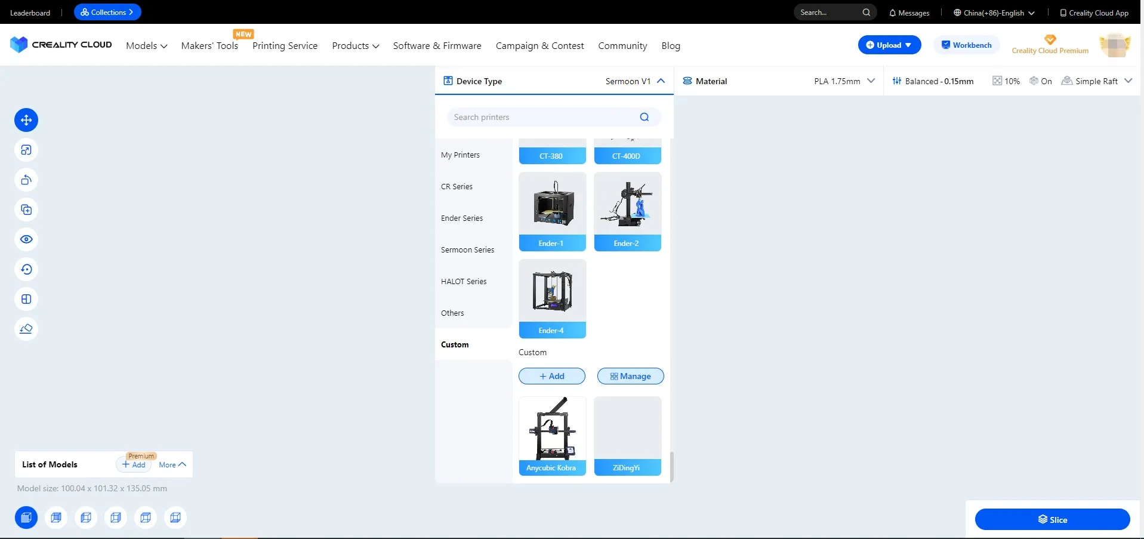
Task: Click the Reset tool icon
Action: [x=26, y=269]
